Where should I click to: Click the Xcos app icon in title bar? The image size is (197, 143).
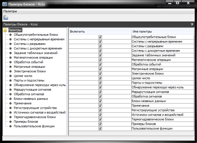coord(5,4)
